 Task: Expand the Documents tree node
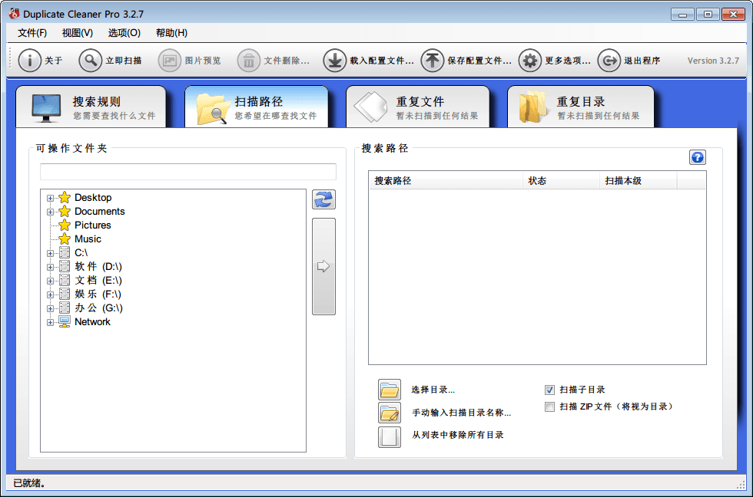(50, 212)
